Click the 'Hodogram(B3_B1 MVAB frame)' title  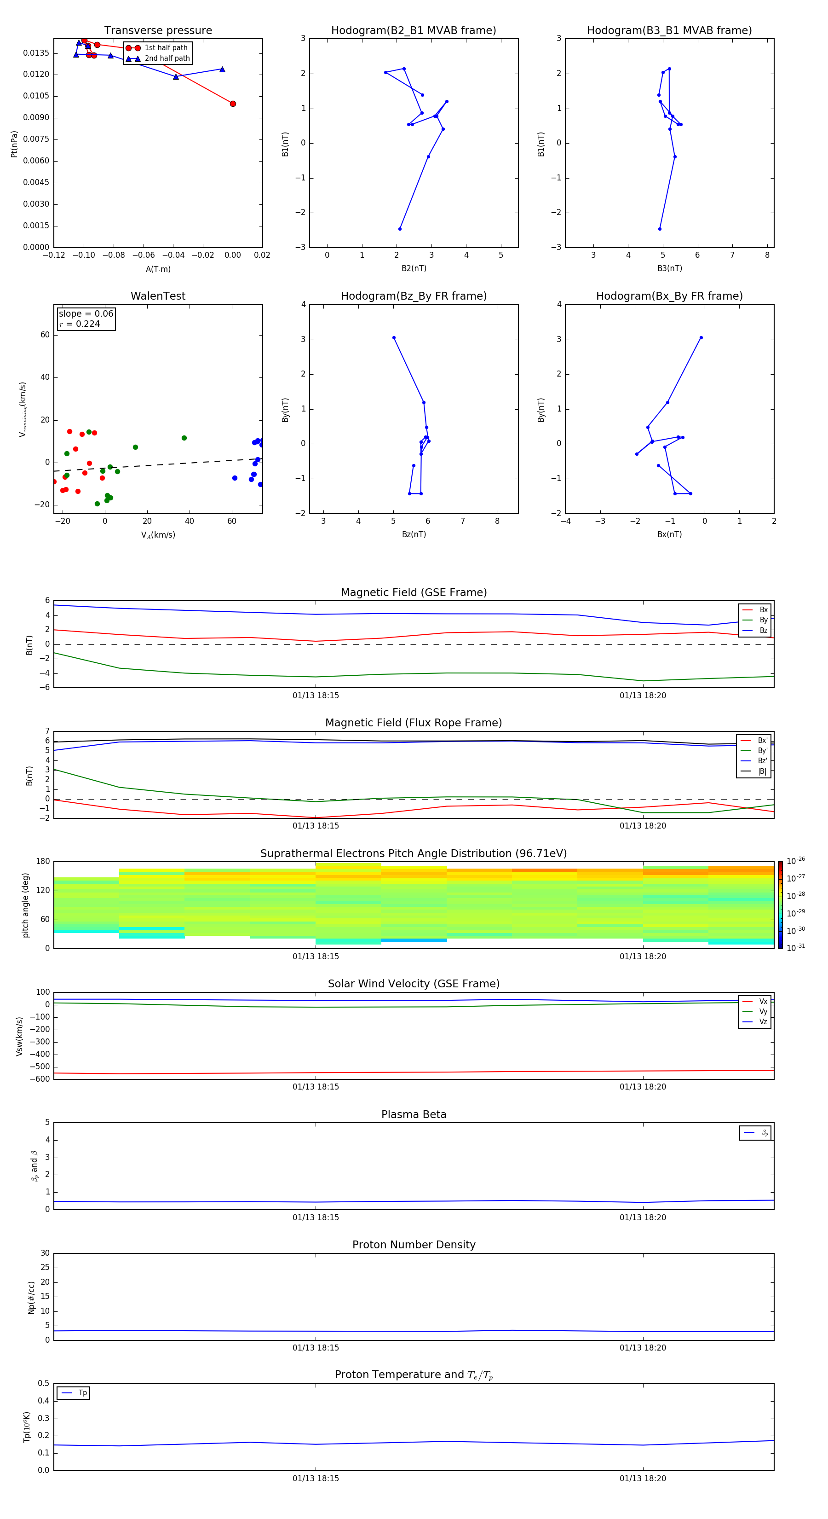tap(669, 31)
